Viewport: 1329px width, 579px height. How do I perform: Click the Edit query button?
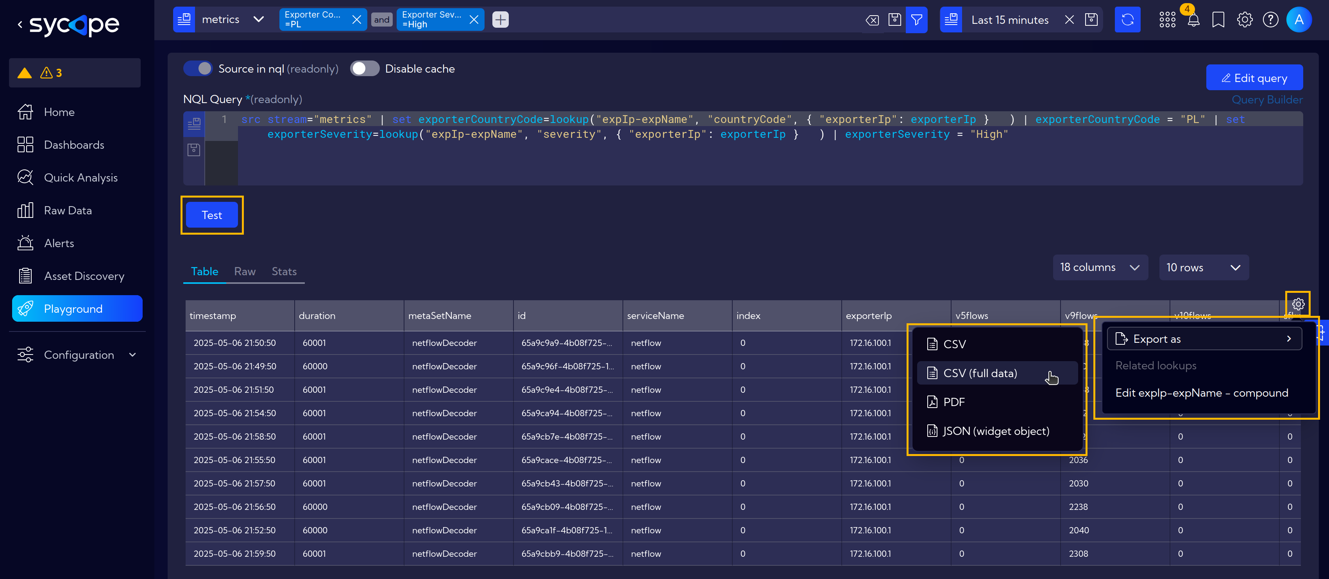[x=1254, y=78]
